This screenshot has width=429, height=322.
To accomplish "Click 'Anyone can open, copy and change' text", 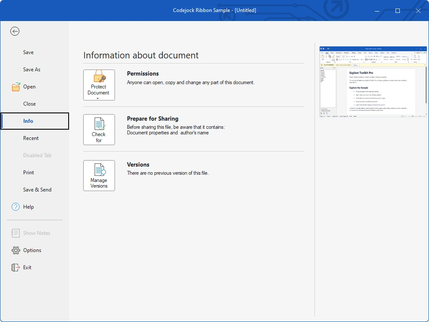I will pyautogui.click(x=191, y=82).
